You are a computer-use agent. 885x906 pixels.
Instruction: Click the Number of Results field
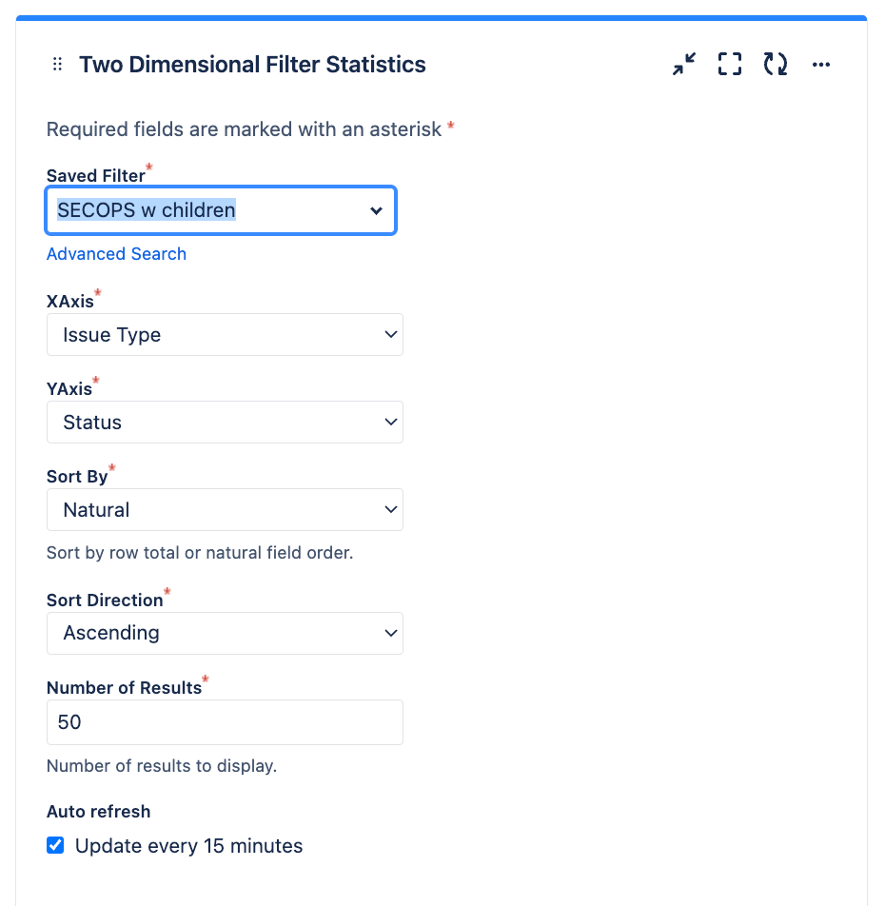click(225, 722)
